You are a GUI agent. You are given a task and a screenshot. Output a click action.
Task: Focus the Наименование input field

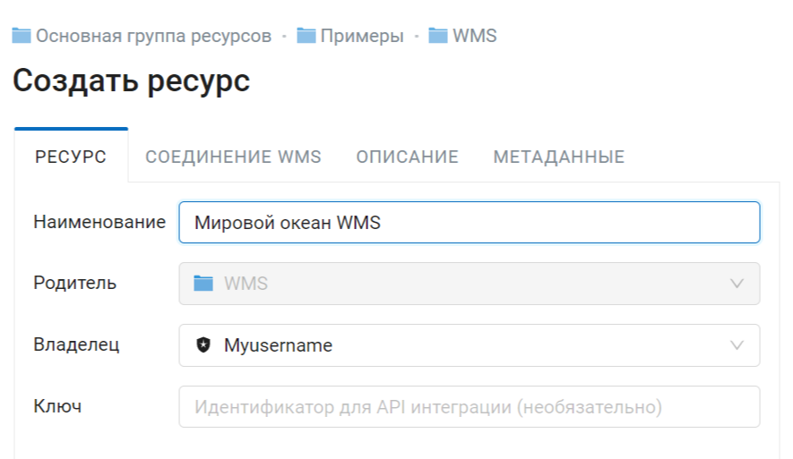tap(470, 223)
